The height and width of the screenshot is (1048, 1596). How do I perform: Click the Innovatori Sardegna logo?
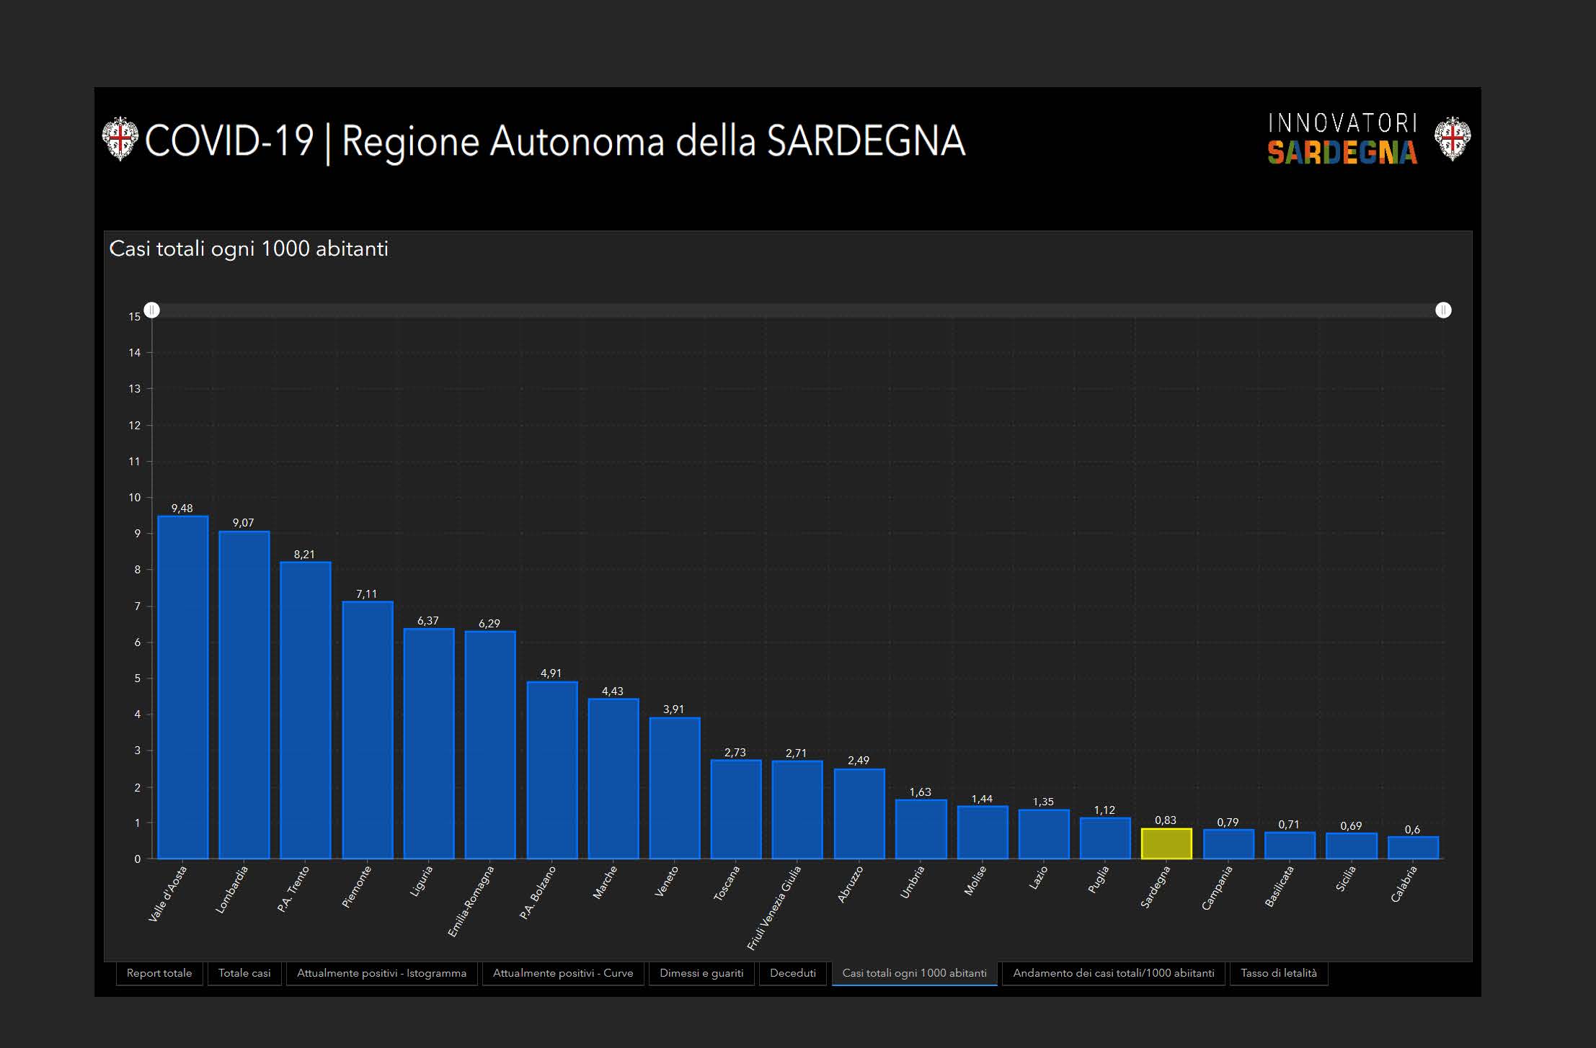click(x=1342, y=138)
